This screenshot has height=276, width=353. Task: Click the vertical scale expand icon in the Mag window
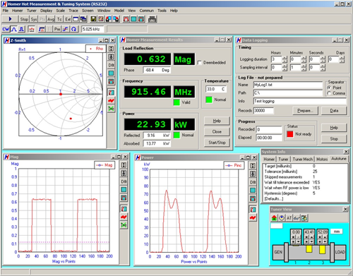tap(124, 165)
